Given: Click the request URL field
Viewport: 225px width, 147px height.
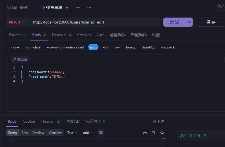Looking at the screenshot, I should (95, 22).
